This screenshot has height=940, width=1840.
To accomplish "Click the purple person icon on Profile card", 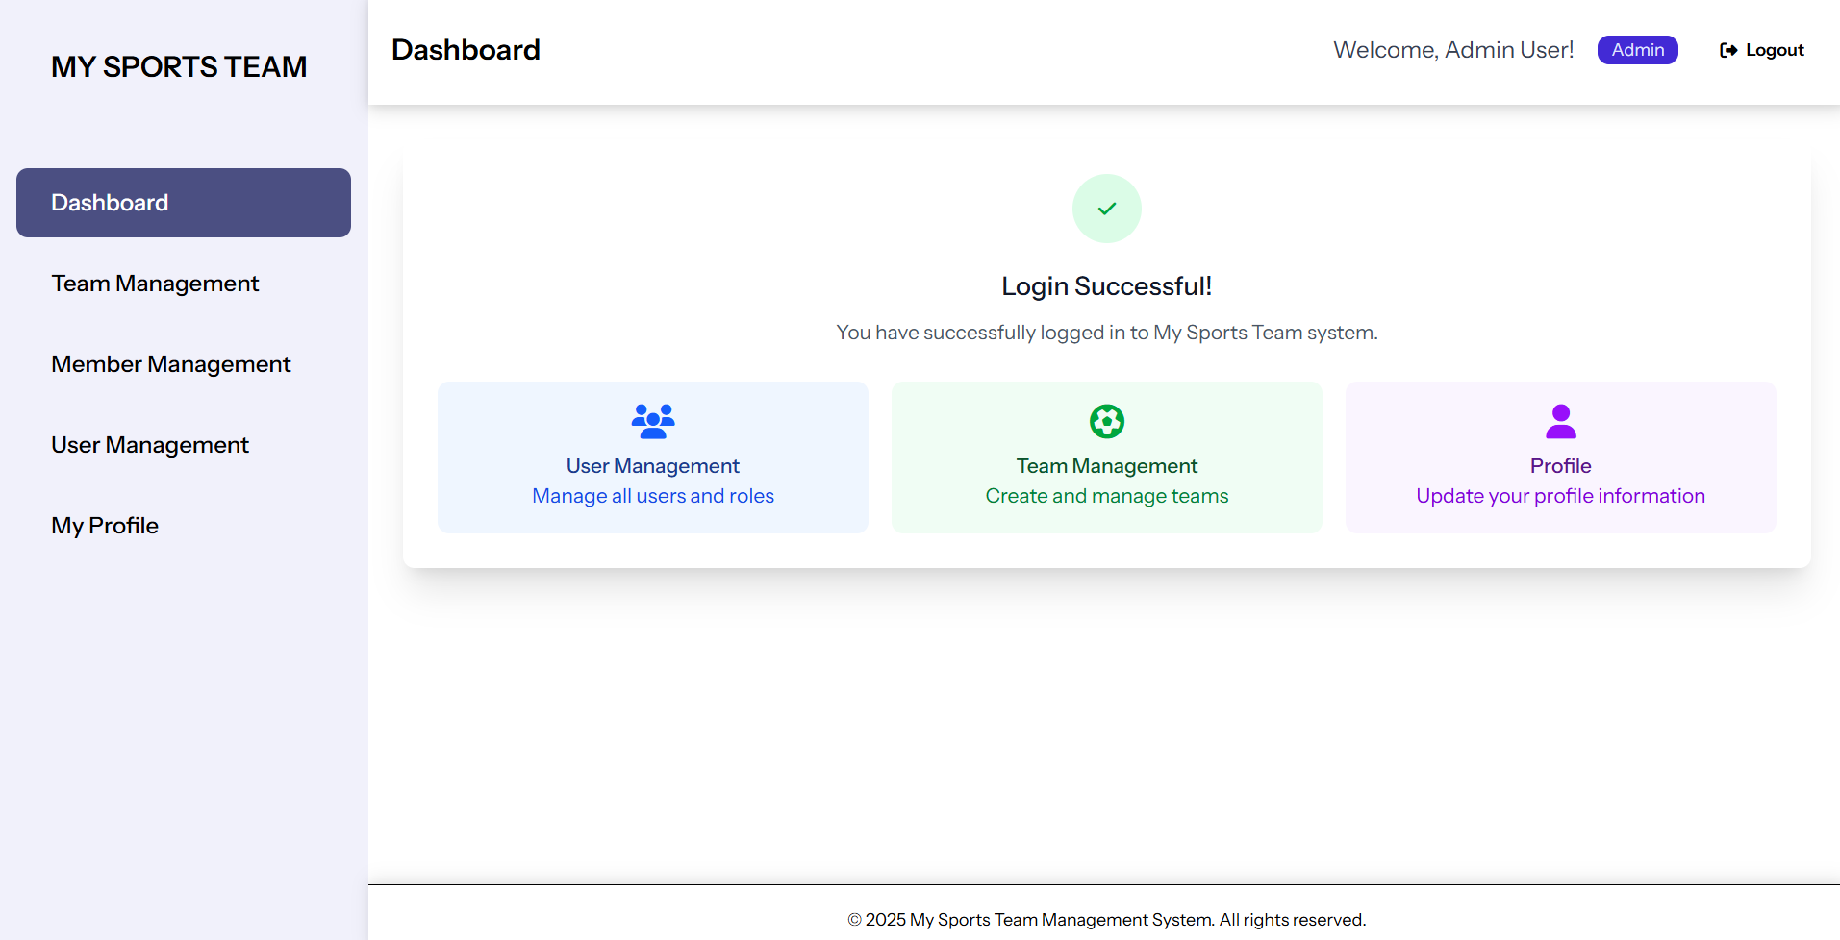I will pos(1560,420).
